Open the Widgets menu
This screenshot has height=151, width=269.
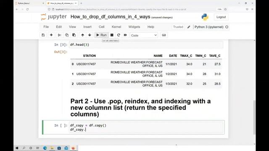click(x=134, y=27)
